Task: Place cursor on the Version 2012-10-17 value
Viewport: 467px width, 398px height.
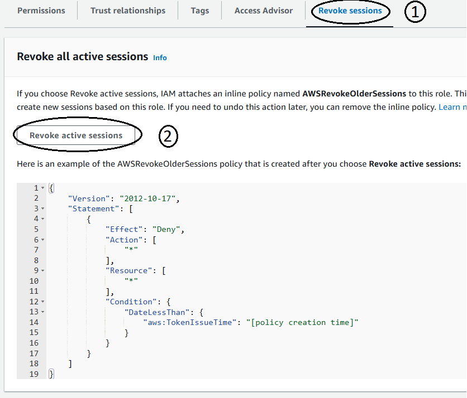Action: (x=149, y=198)
